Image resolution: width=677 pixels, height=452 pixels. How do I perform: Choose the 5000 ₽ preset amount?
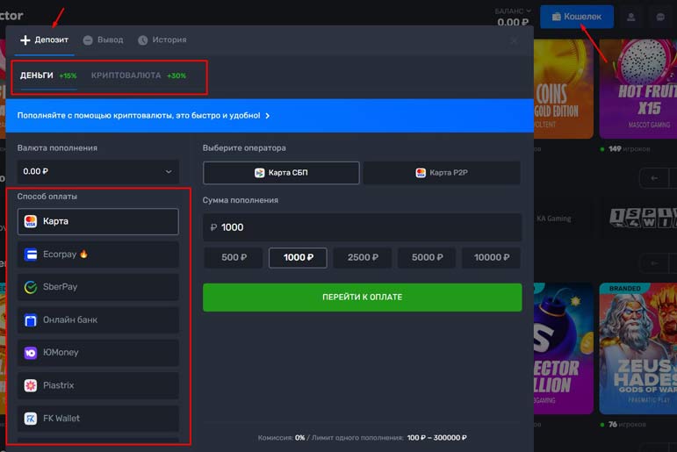[427, 258]
